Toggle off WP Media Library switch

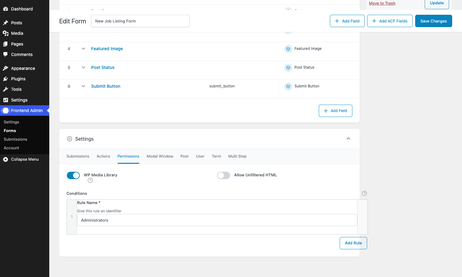[73, 175]
